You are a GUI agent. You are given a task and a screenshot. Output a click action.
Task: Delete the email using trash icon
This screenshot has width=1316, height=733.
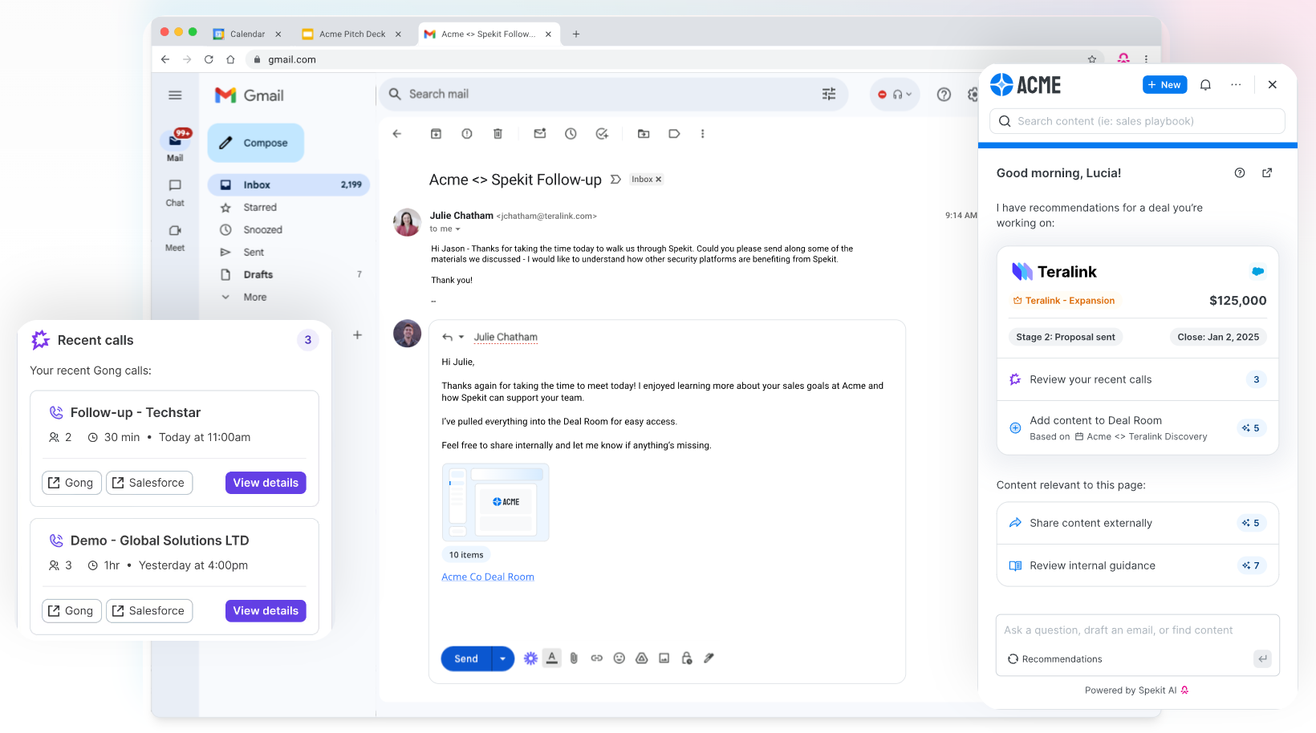[498, 134]
